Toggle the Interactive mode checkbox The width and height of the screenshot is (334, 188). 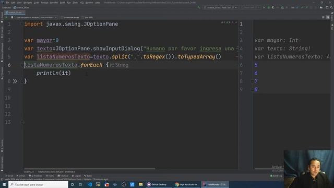[62, 17]
